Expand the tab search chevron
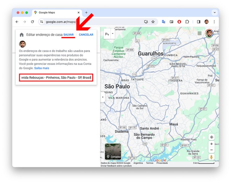Screen dimensions: 231x183 (x=215, y=13)
